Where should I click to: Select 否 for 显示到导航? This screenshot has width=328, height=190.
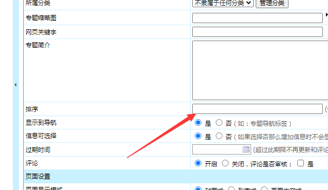(219, 123)
